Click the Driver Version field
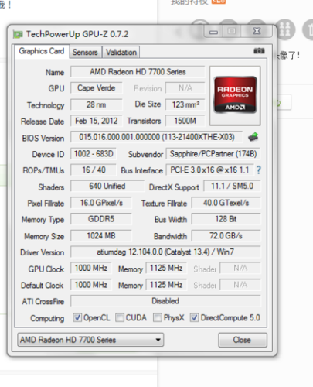Viewport: 313px width, 387px height. (165, 252)
